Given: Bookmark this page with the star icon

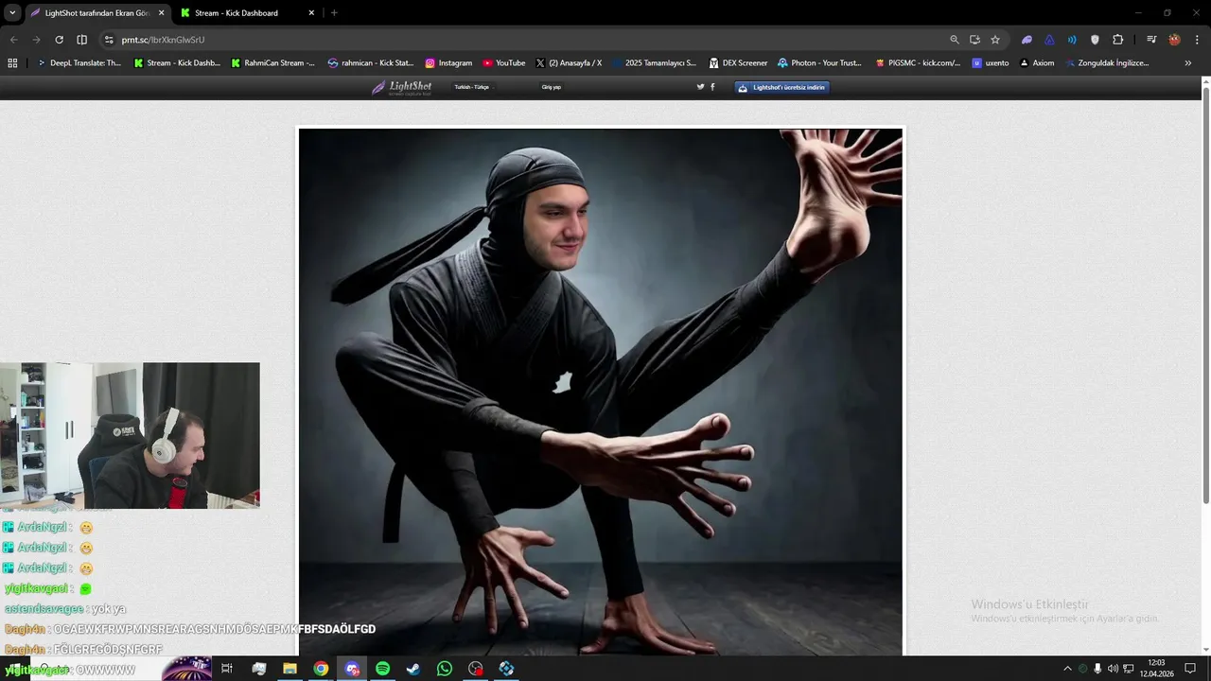Looking at the screenshot, I should (995, 40).
